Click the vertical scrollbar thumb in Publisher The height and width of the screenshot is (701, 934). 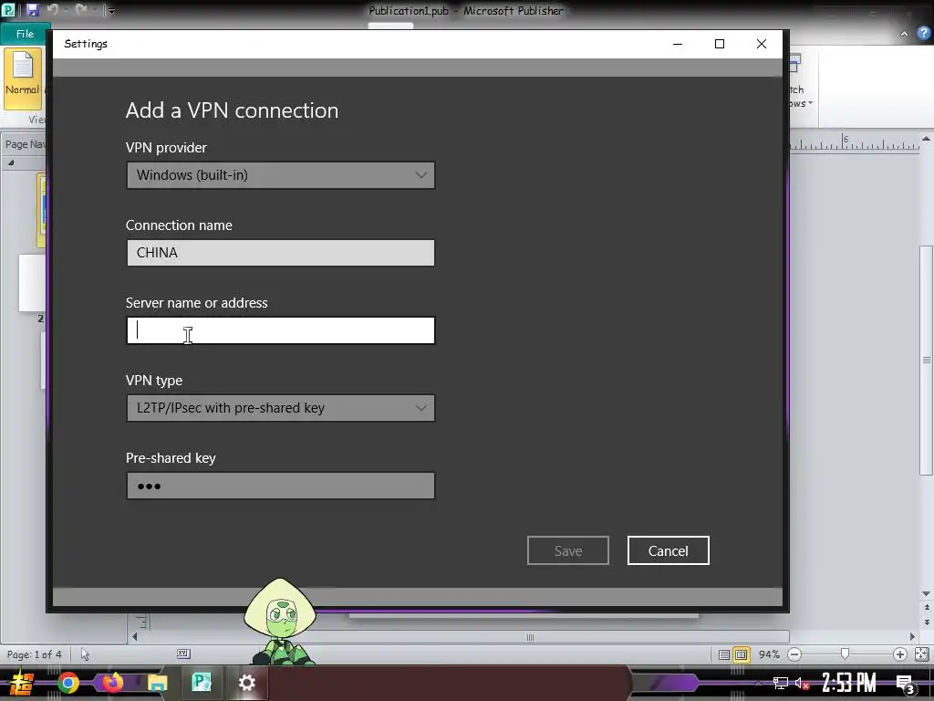(927, 360)
